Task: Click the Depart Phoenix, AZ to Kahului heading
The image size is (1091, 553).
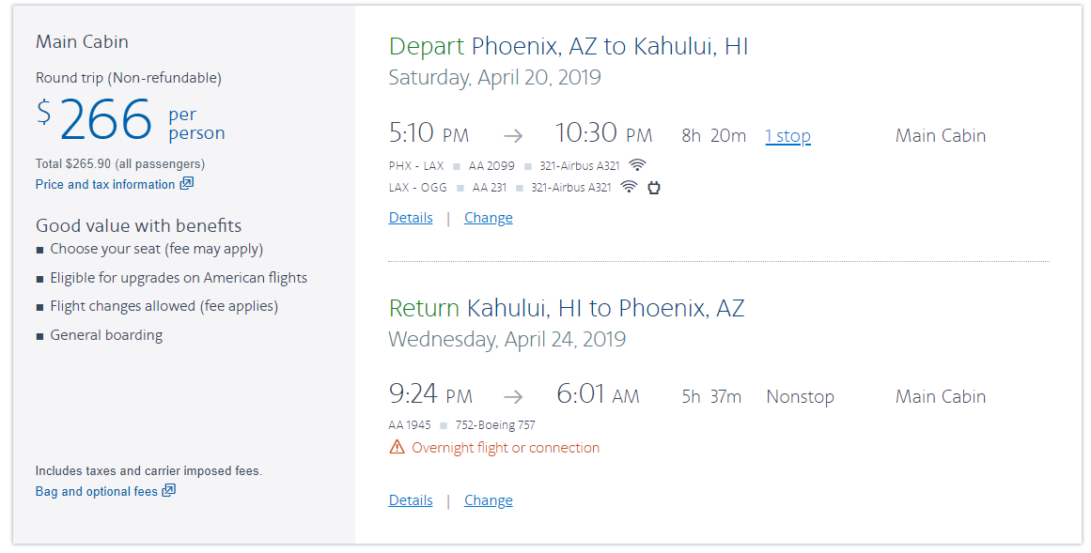Action: (568, 47)
